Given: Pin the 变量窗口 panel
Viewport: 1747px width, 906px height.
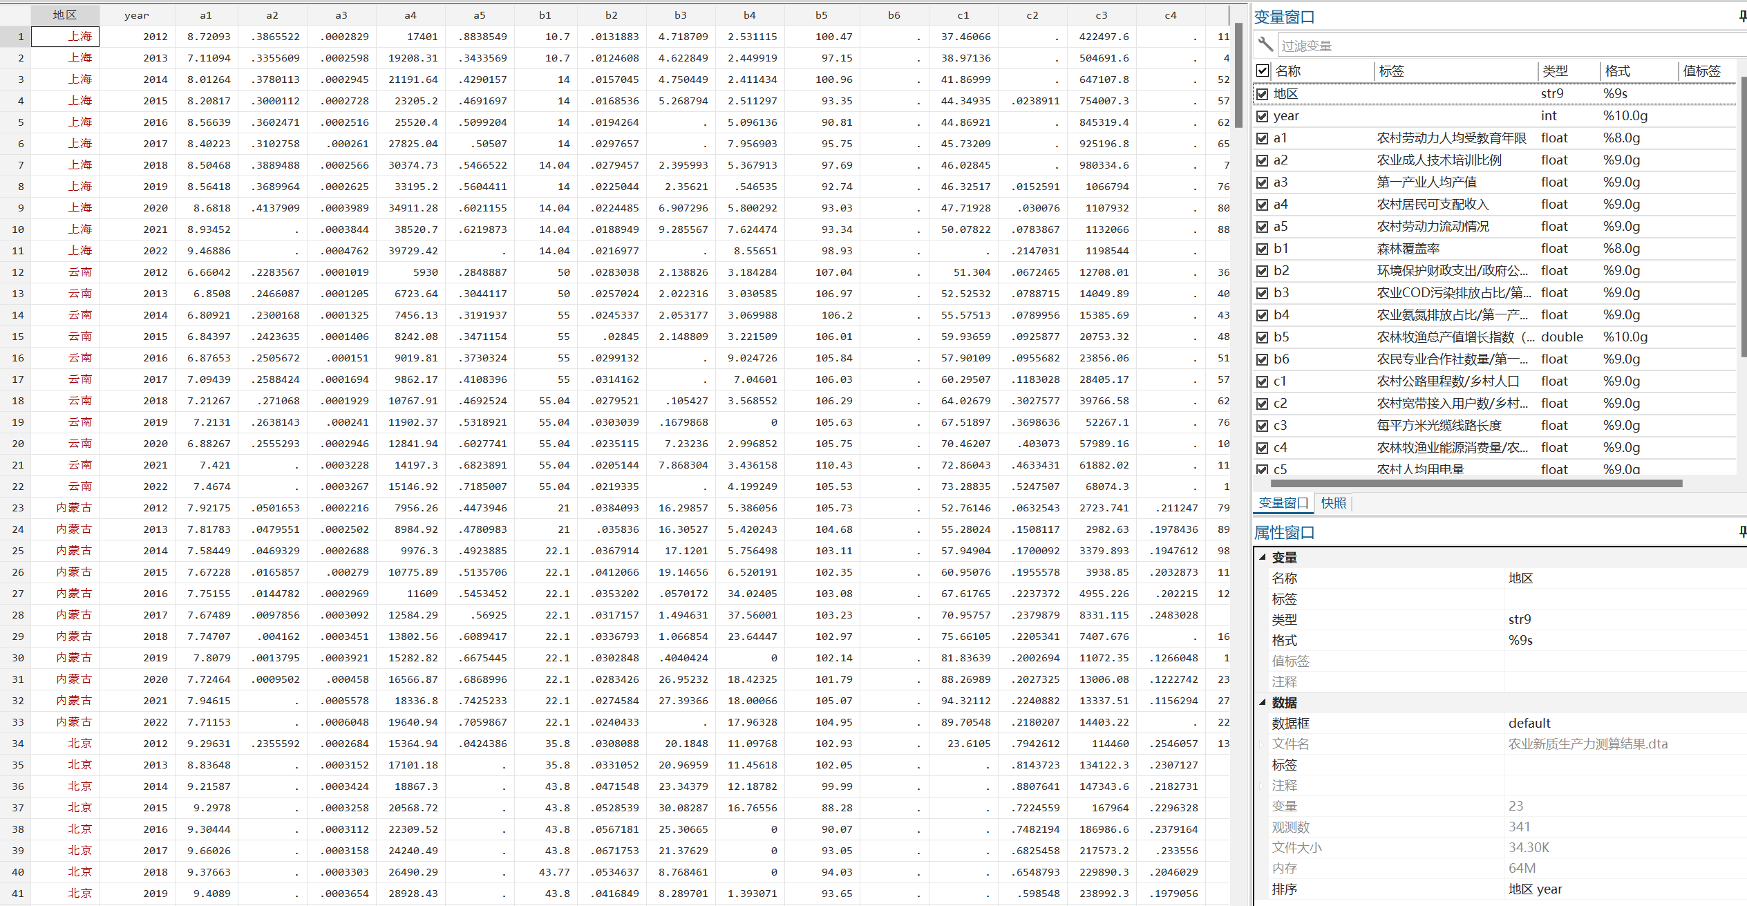Looking at the screenshot, I should tap(1742, 17).
